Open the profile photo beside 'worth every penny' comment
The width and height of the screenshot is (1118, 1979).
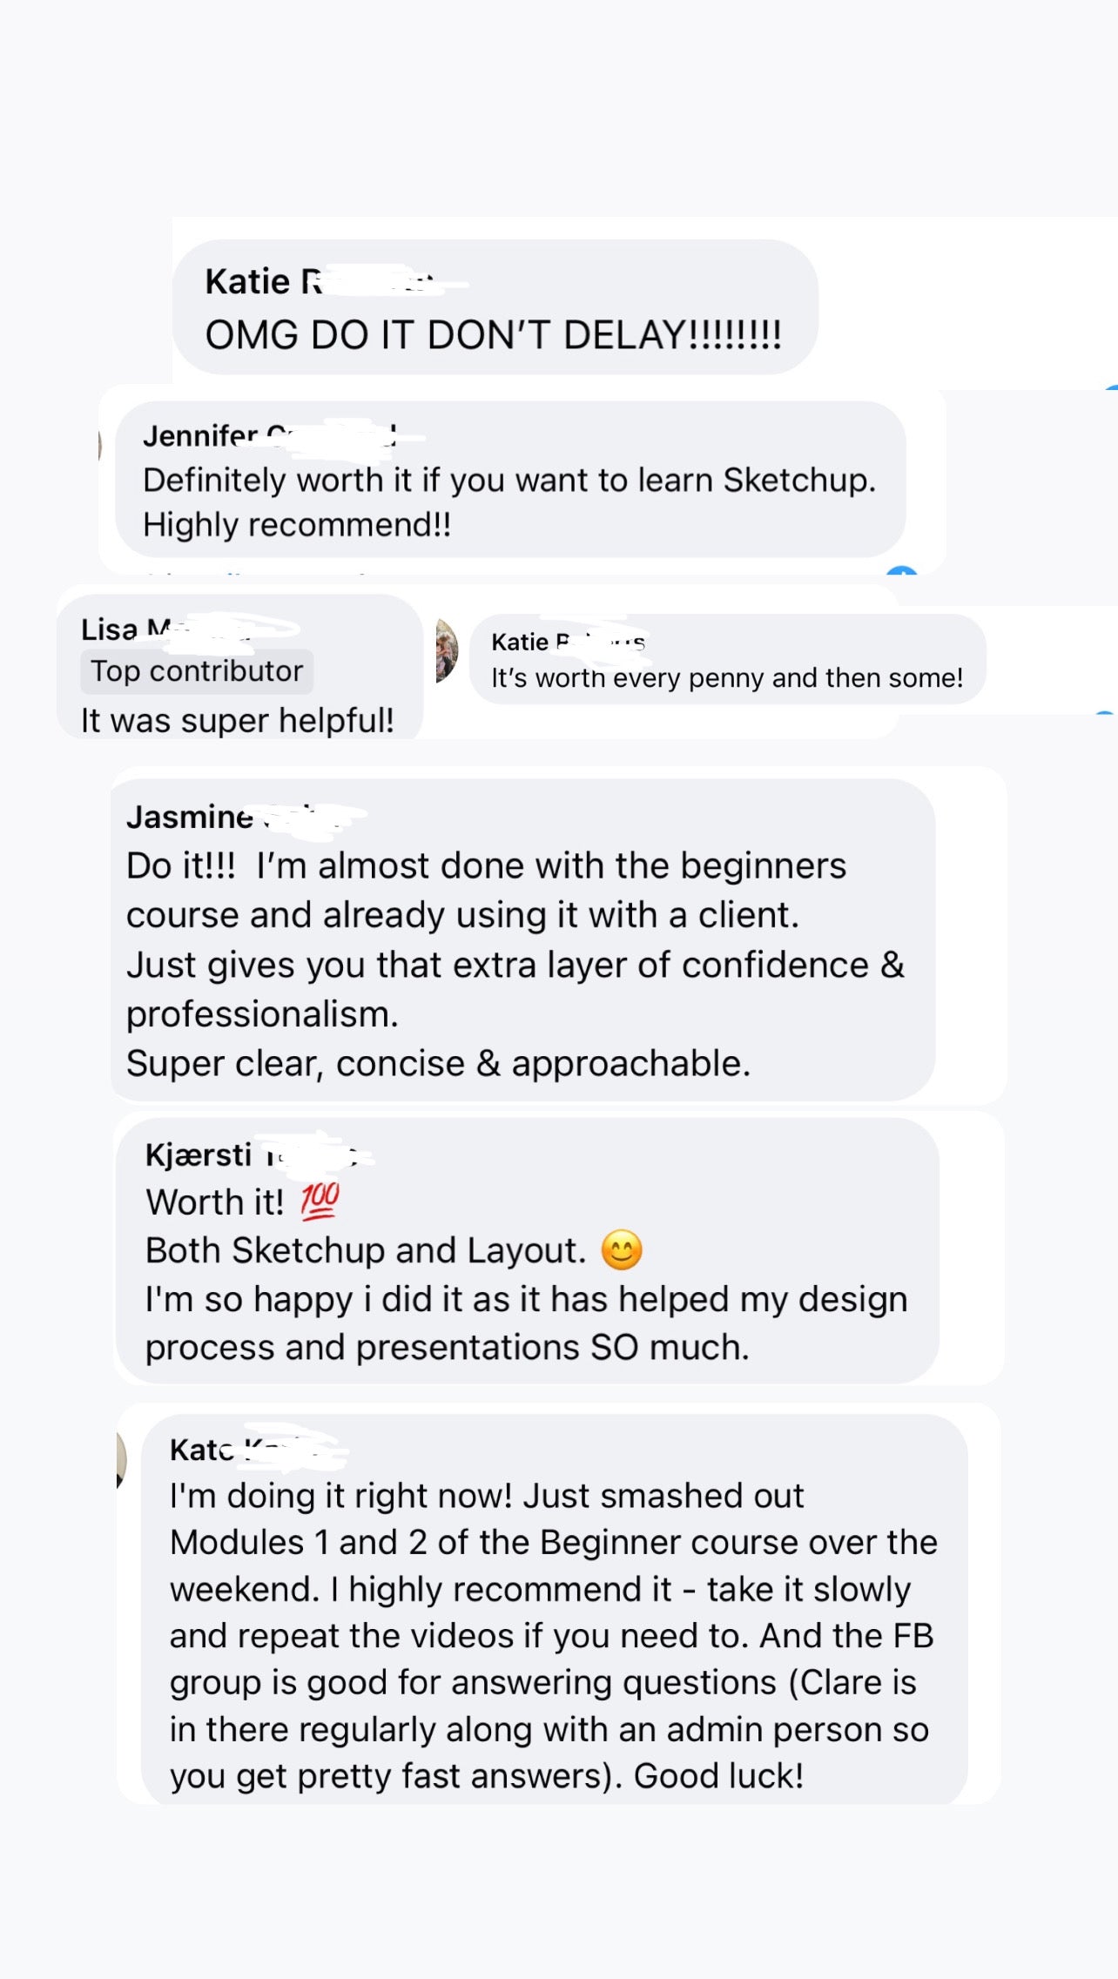(447, 650)
